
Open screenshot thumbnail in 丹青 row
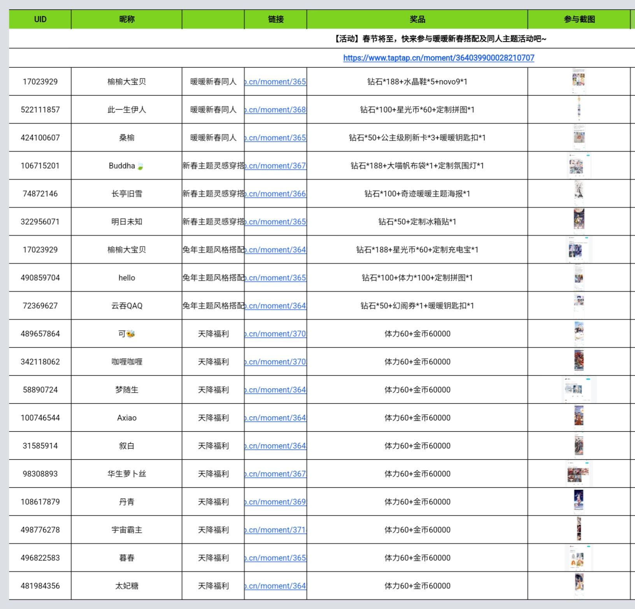[x=579, y=502]
